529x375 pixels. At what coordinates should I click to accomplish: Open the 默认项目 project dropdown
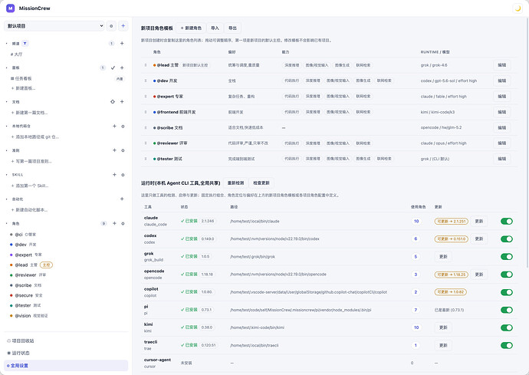54,26
